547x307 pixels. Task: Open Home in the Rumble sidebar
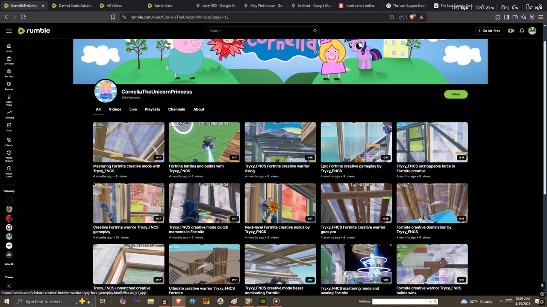tap(9, 48)
